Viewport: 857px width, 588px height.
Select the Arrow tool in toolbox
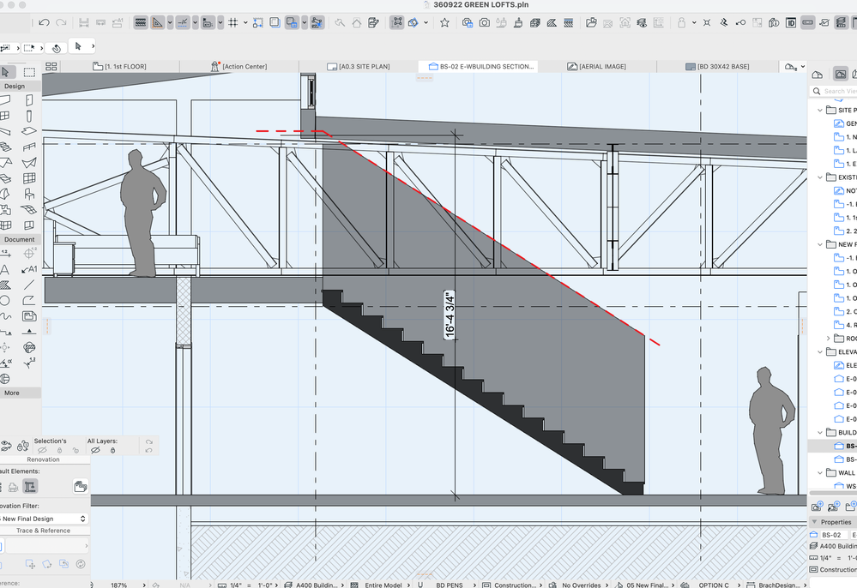click(6, 72)
